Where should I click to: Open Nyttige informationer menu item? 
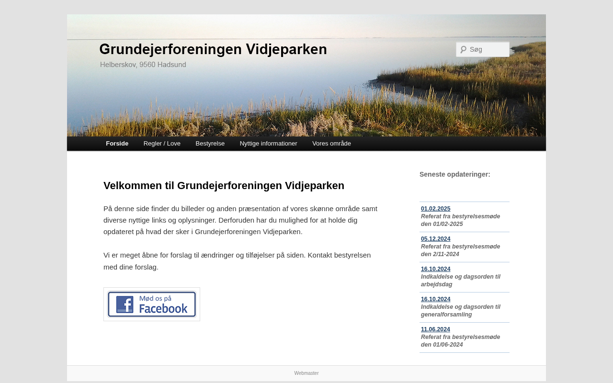click(x=269, y=144)
